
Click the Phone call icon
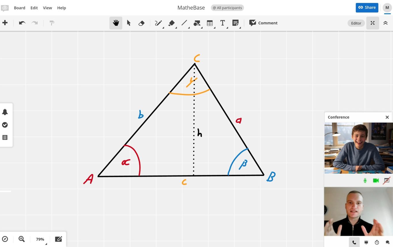coord(354,242)
